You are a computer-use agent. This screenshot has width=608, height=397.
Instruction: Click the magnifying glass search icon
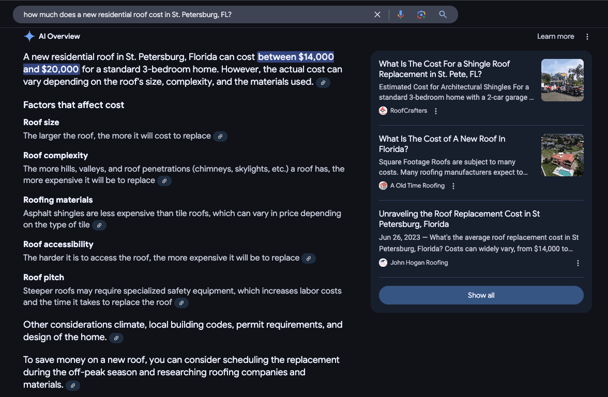click(x=443, y=14)
